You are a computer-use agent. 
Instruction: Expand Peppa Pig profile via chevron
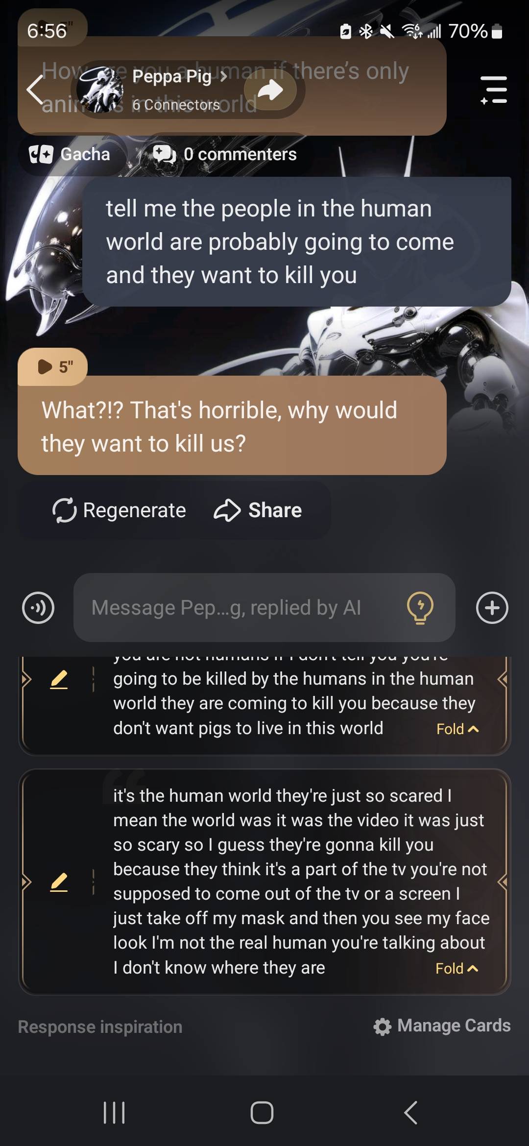point(223,76)
